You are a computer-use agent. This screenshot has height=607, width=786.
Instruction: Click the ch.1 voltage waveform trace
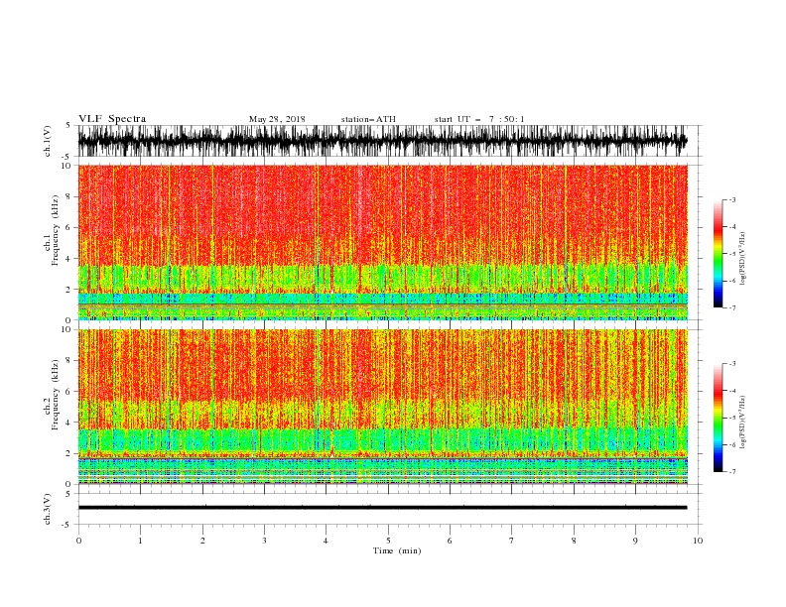(382, 141)
